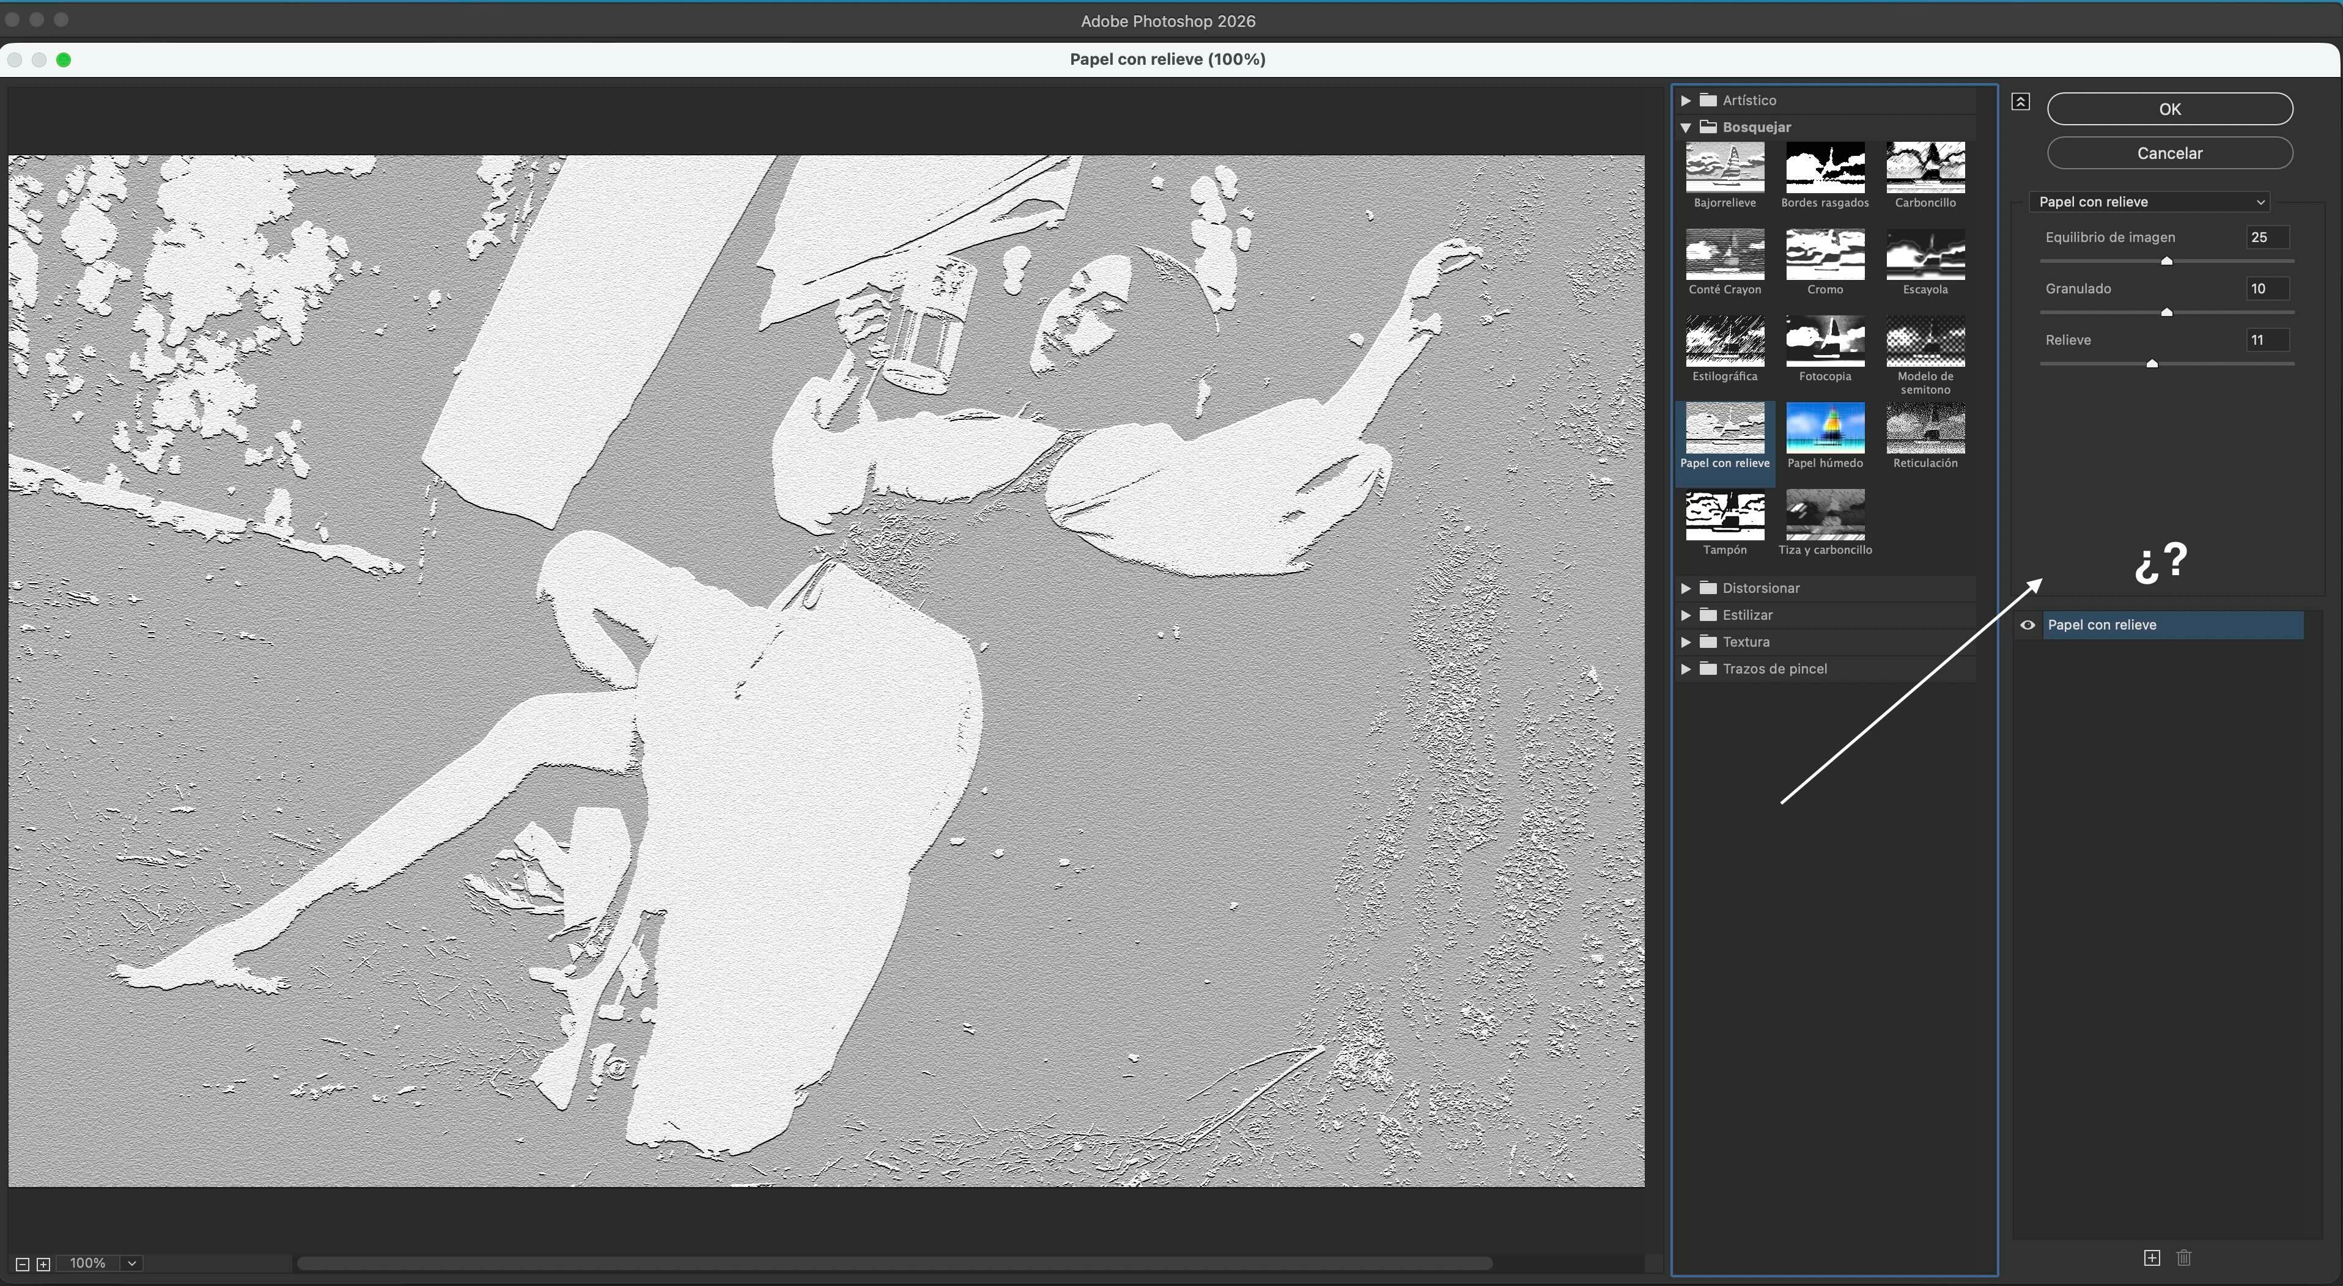Screen dimensions: 2343x1286
Task: Select the Bajorrelieve filter thumbnail
Action: pos(1724,167)
